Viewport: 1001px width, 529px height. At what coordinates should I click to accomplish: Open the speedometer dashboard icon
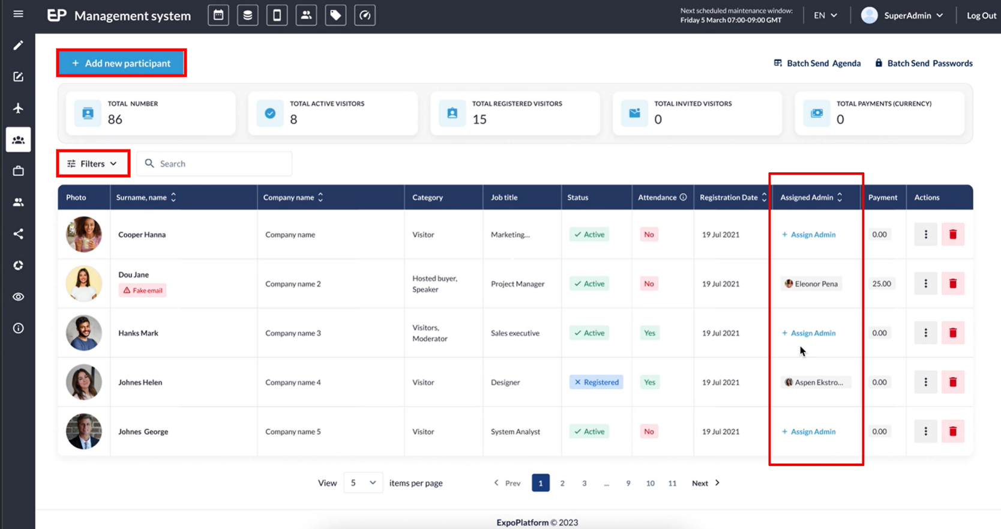click(365, 15)
